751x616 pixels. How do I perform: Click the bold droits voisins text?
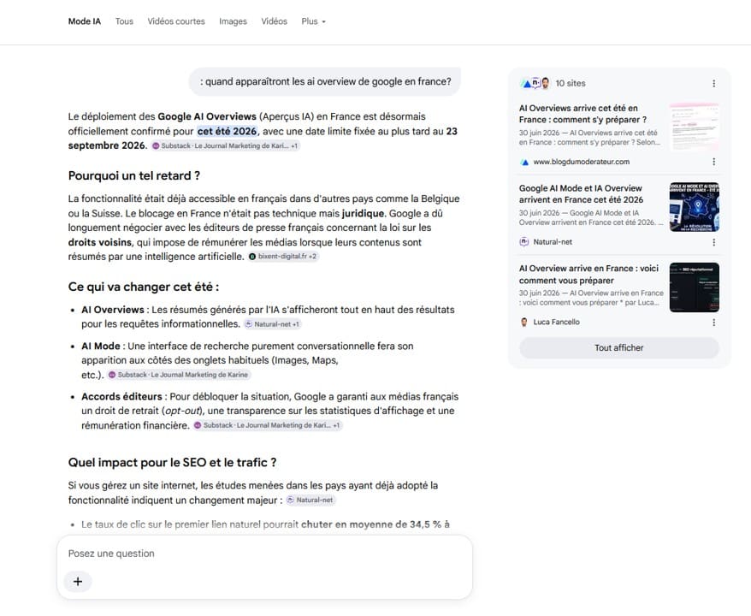[x=99, y=242]
